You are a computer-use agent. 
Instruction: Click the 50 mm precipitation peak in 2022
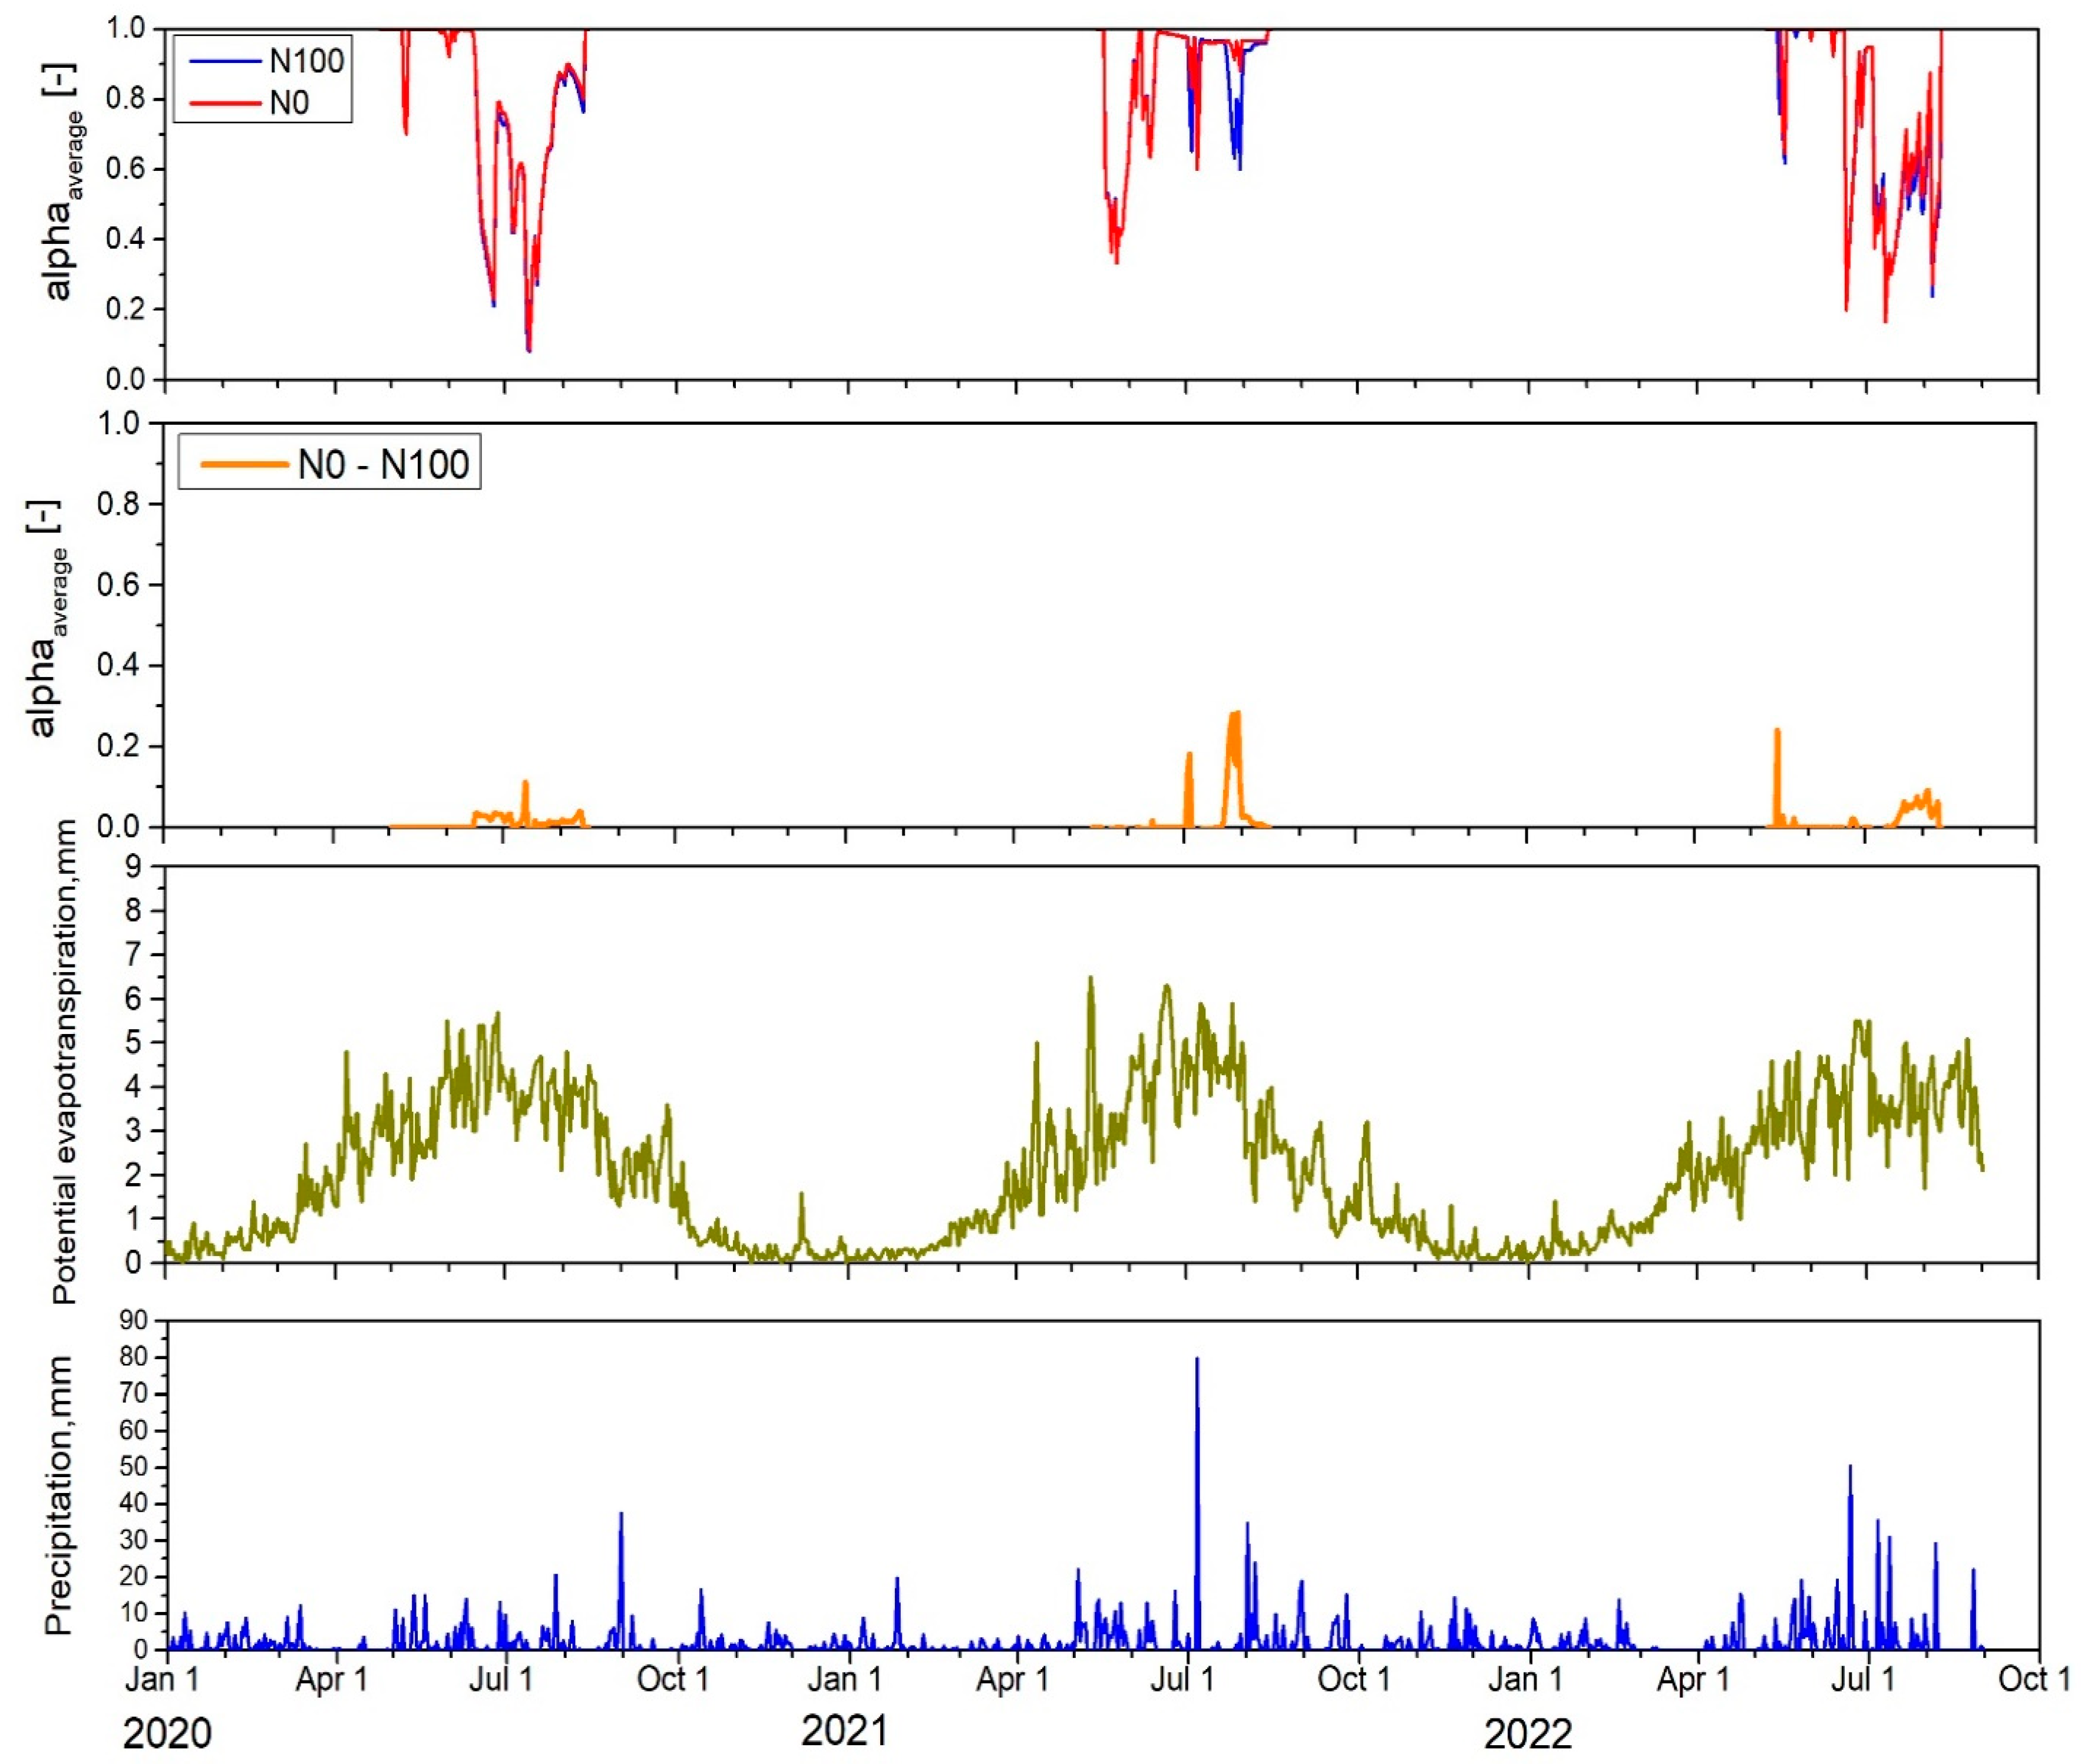(1850, 1469)
